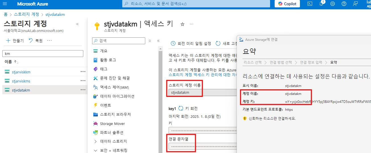Screen dimensions: 371x153
Task: Open more options for stjvdatakm row
Action: pyautogui.click(x=83, y=90)
